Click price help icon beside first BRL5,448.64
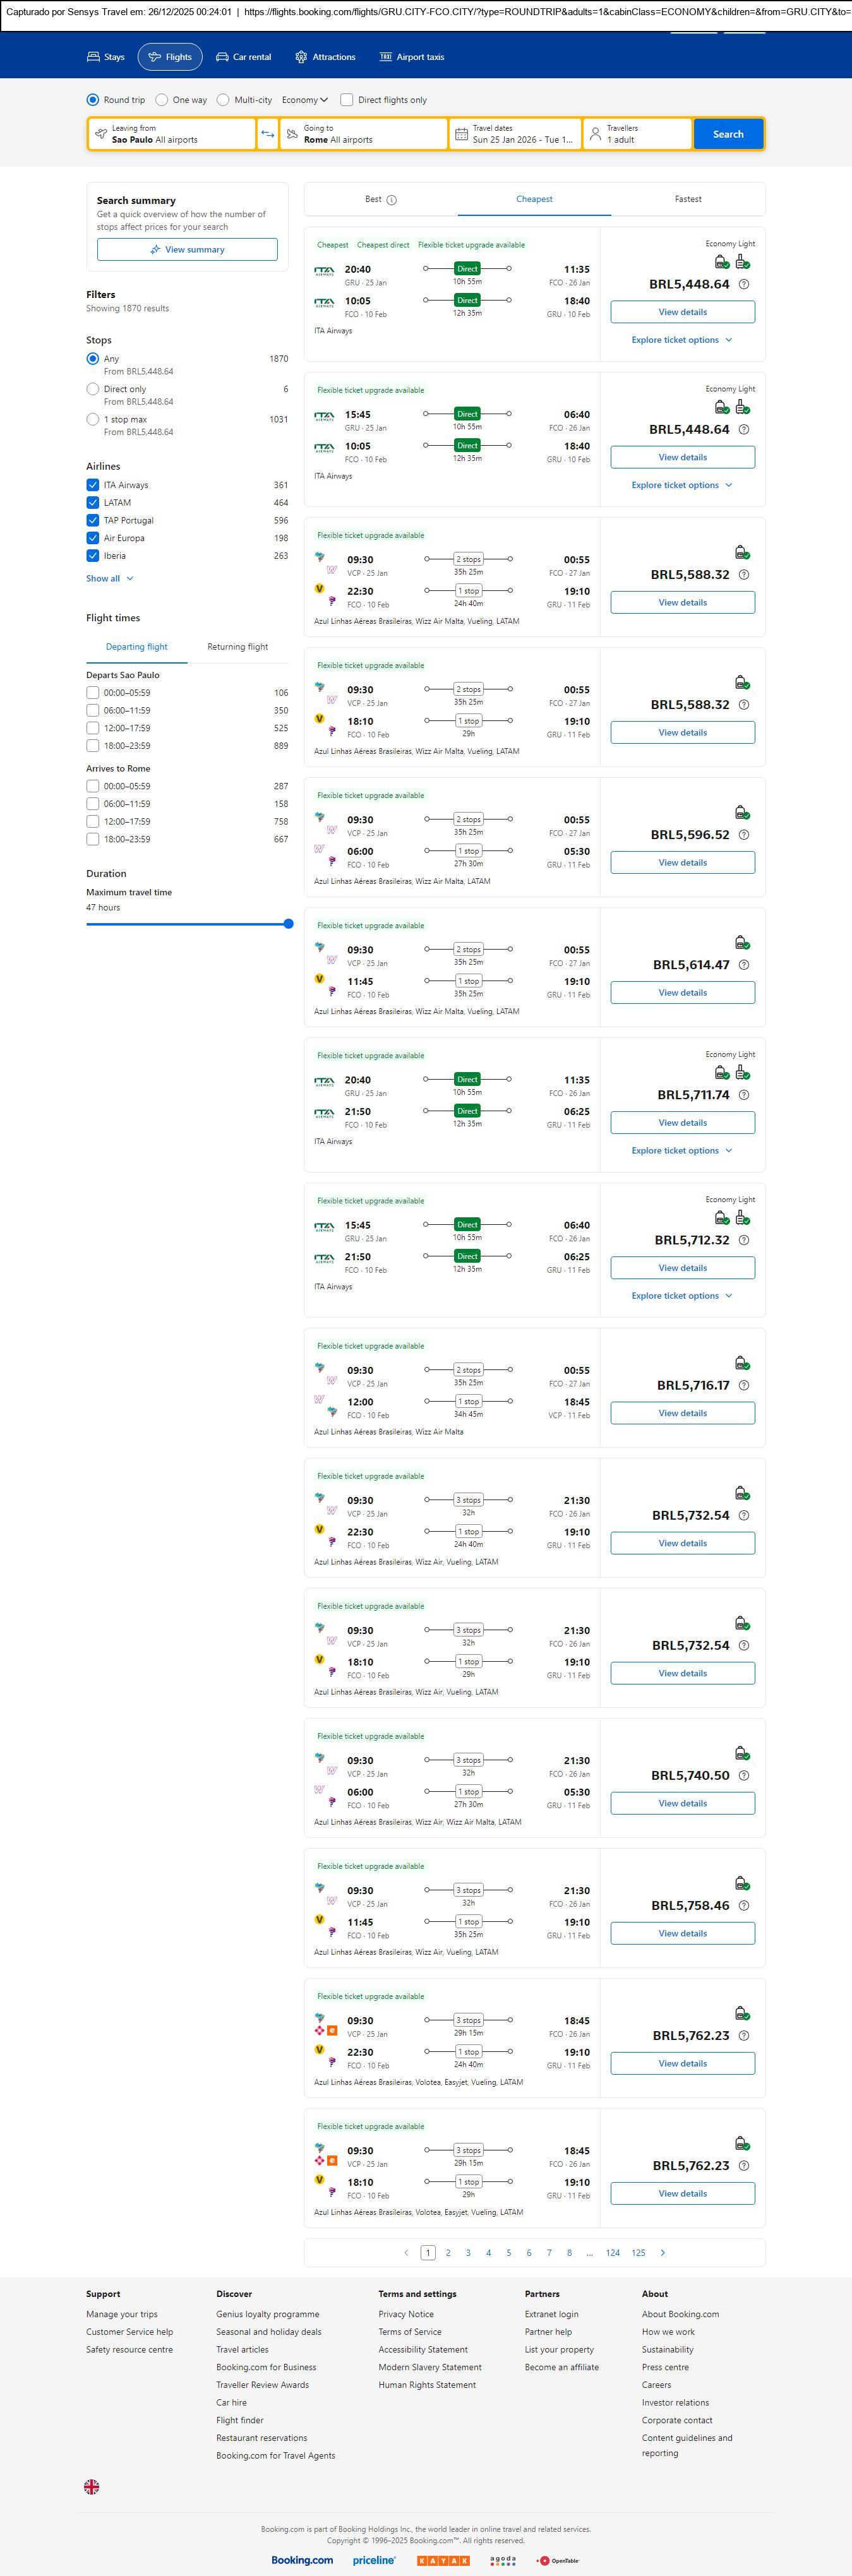This screenshot has width=852, height=2576. coord(743,285)
